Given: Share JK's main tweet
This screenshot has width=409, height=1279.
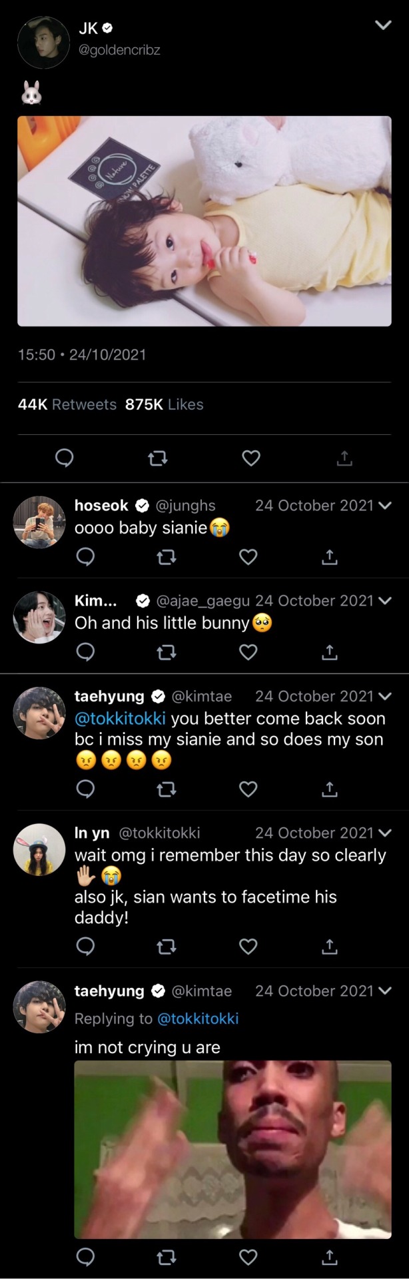Looking at the screenshot, I should [344, 458].
